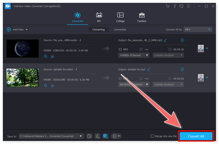The image size is (219, 144).
Task: Click the scissors cut icon for sample-5s.webm
Action: click(x=52, y=86)
